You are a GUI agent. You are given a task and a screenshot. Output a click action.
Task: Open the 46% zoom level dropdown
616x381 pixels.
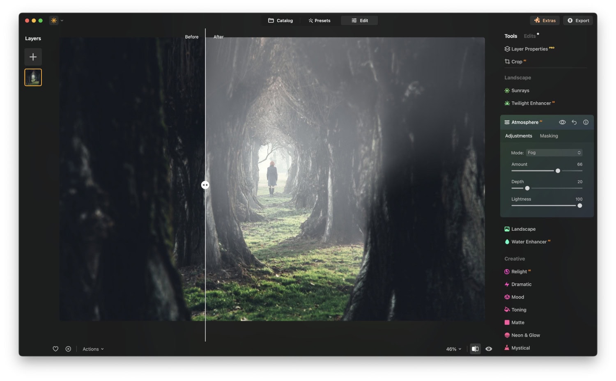coord(452,349)
